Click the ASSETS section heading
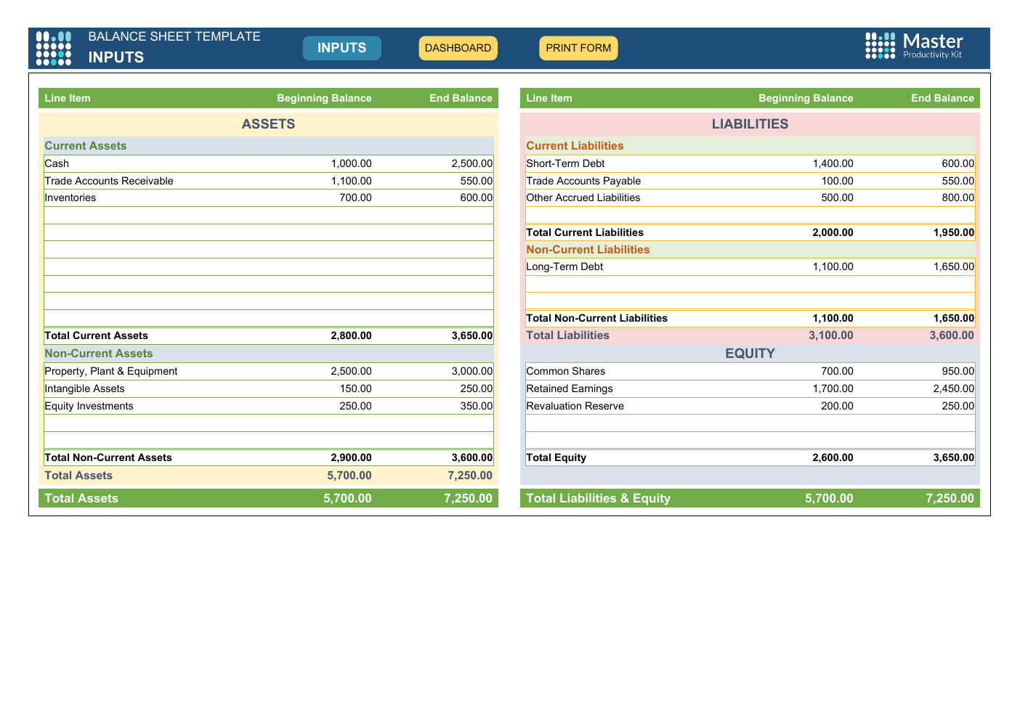Screen dimensions: 1020x721 coord(268,124)
